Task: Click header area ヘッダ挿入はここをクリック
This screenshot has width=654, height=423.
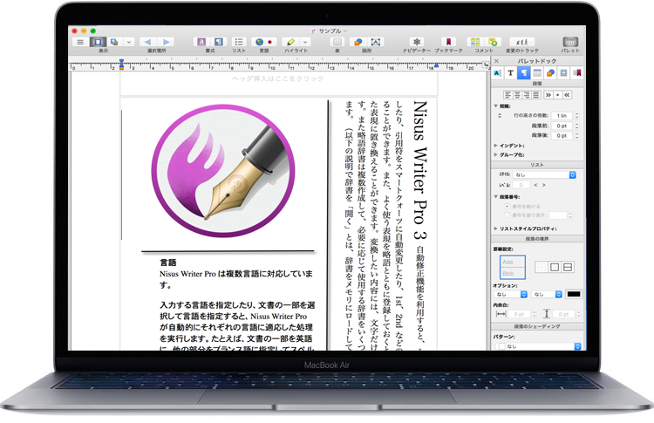Action: (x=278, y=78)
